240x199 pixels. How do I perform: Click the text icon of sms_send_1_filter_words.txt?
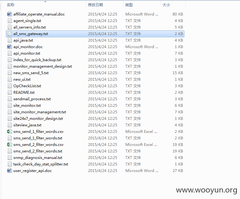[x=10, y=138]
